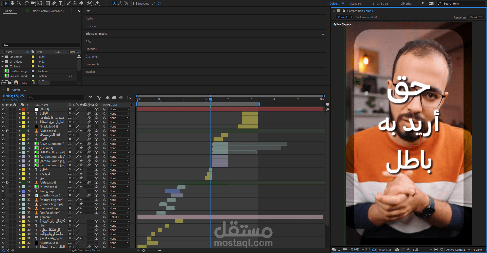Open the magnification ratio 45.9% dropdown
Image resolution: width=487 pixels, height=253 pixels.
coord(357,250)
